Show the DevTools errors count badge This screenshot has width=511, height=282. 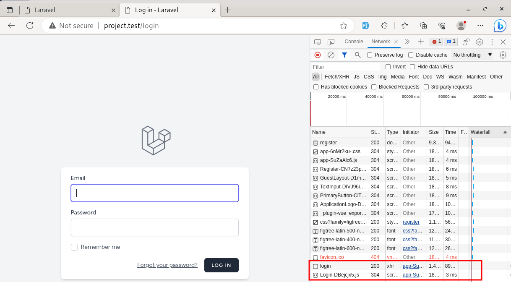(x=436, y=42)
